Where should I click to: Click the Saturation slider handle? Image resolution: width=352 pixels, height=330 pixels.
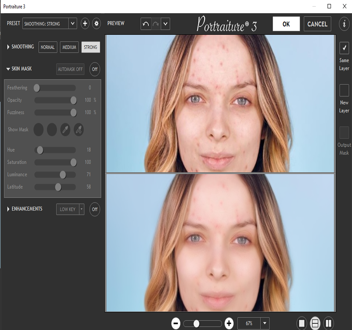click(x=73, y=162)
